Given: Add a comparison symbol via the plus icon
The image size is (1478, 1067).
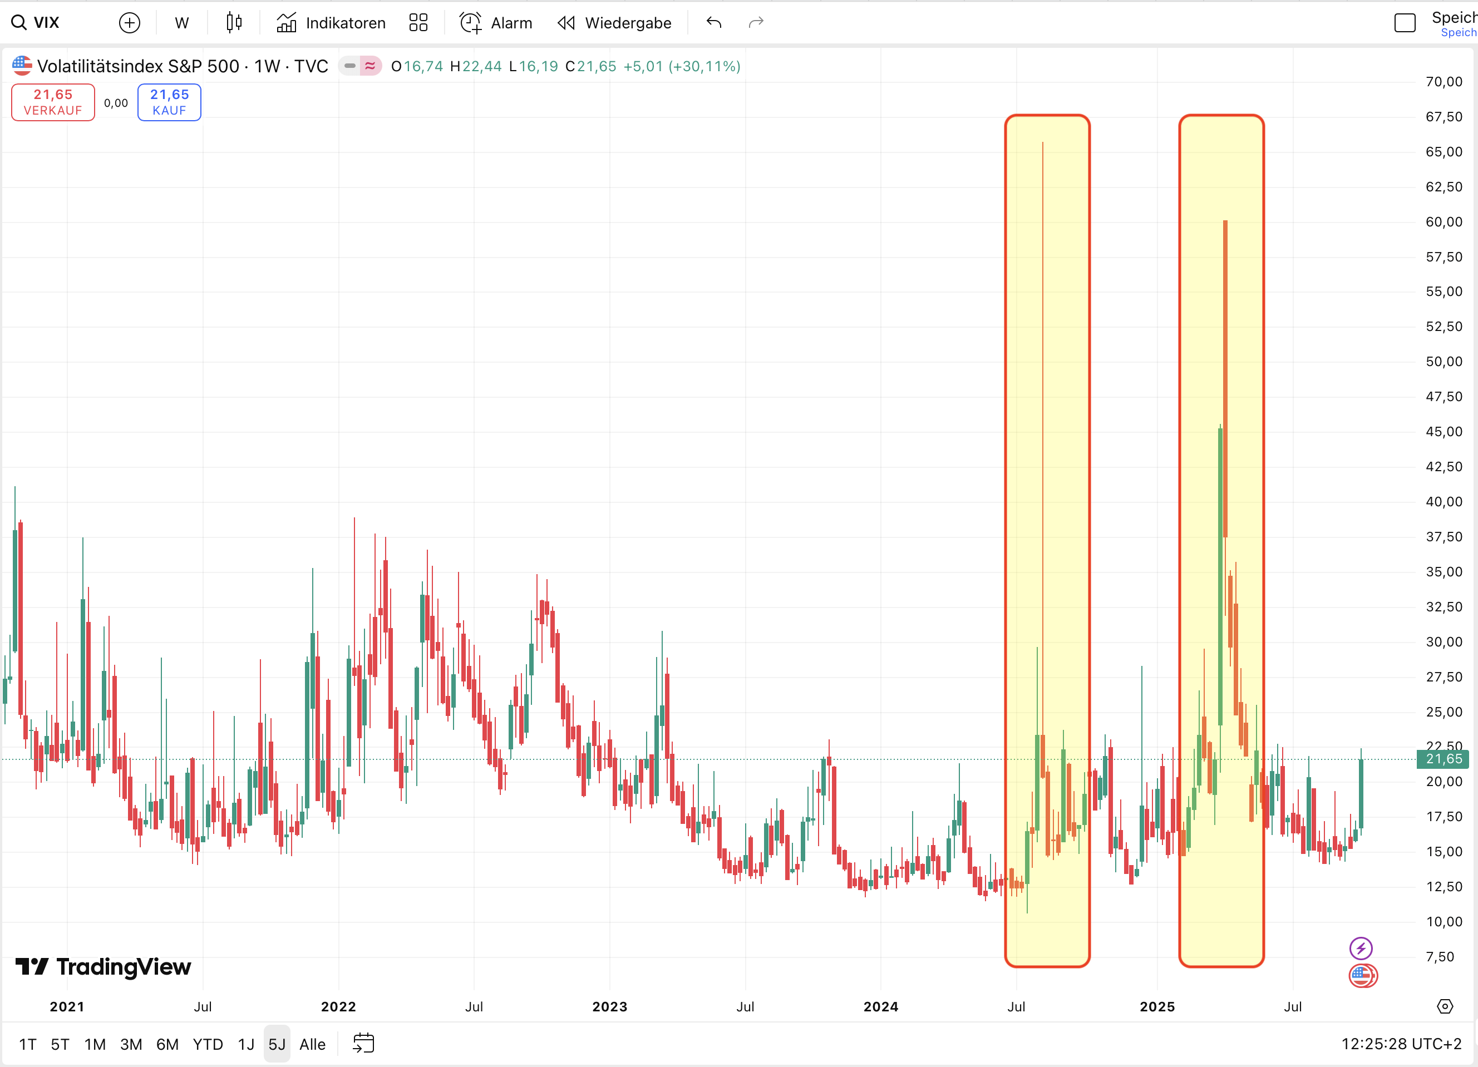Looking at the screenshot, I should pos(130,22).
